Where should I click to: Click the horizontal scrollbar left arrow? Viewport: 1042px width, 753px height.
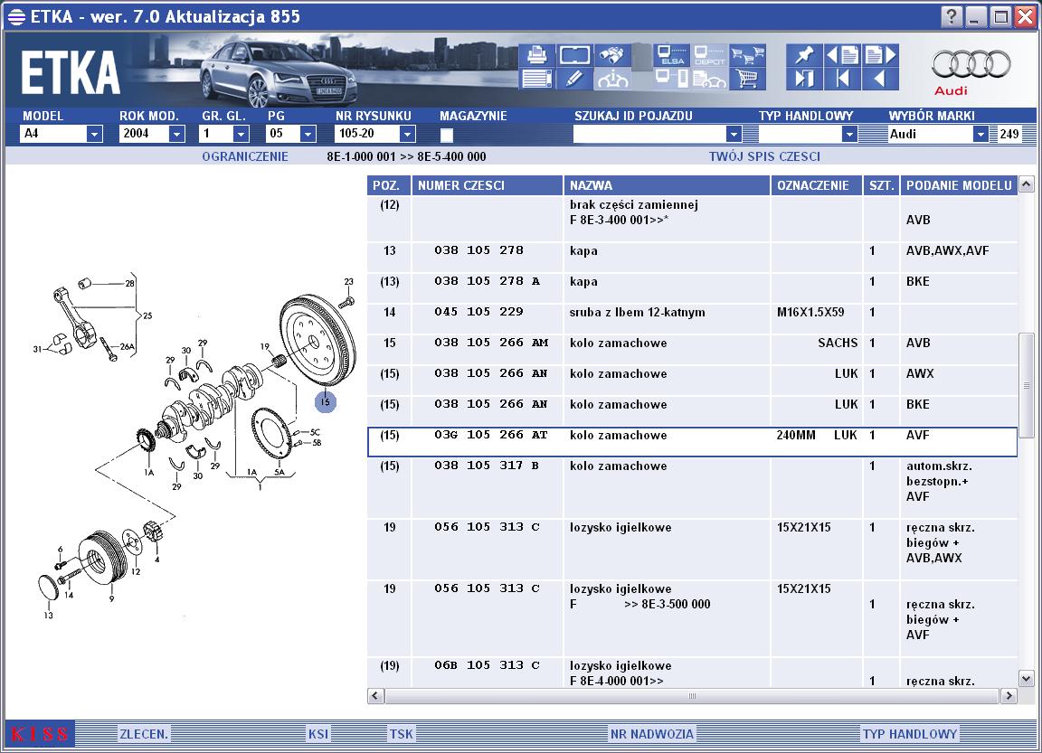(x=375, y=696)
